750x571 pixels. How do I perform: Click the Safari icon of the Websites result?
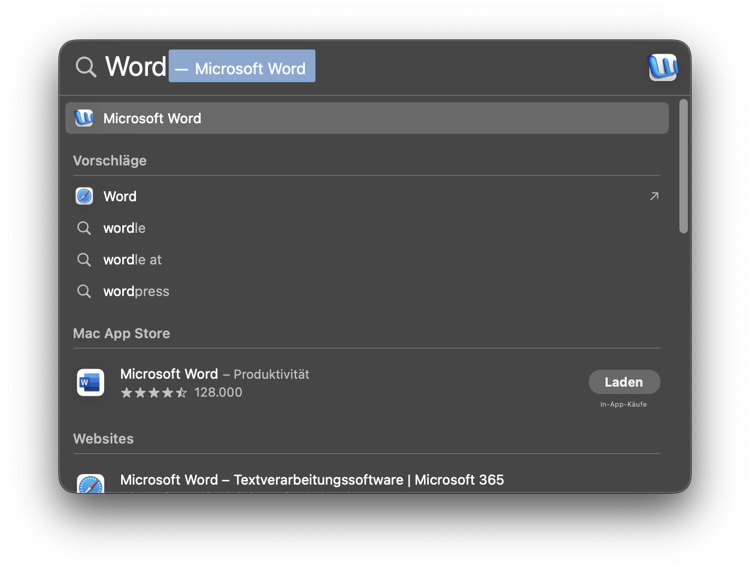point(91,485)
